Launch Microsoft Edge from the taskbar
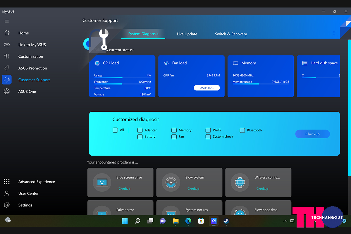This screenshot has width=351, height=234. pyautogui.click(x=188, y=221)
